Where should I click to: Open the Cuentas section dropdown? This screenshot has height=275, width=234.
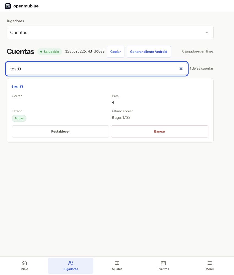tap(110, 32)
